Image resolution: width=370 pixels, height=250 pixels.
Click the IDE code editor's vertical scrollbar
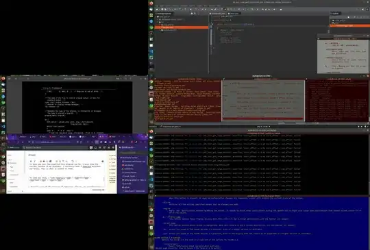pos(328,31)
